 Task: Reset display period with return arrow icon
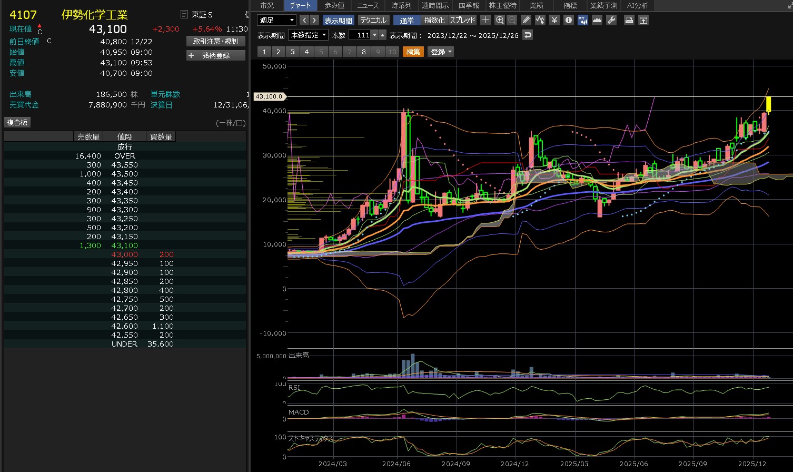528,35
